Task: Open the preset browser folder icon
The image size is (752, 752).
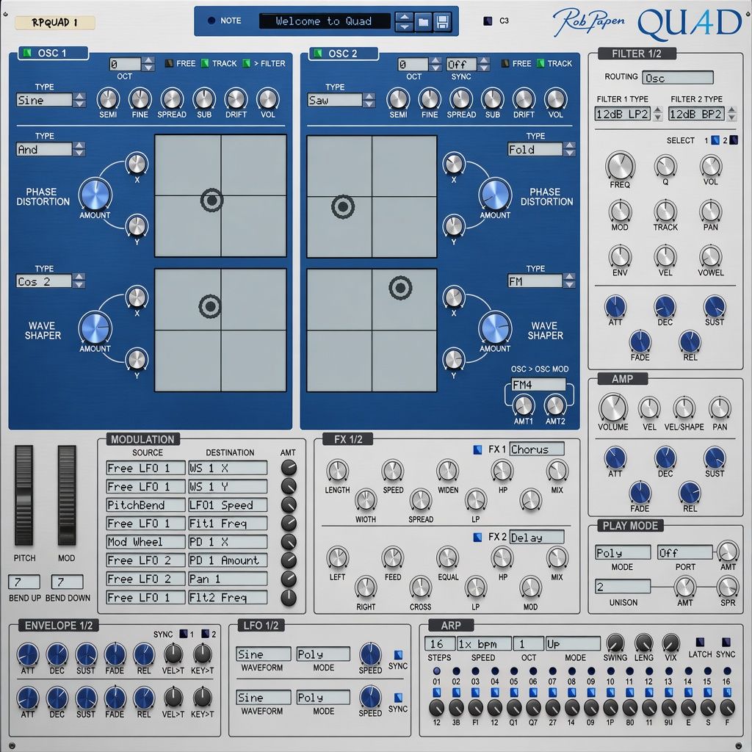Action: pyautogui.click(x=423, y=21)
